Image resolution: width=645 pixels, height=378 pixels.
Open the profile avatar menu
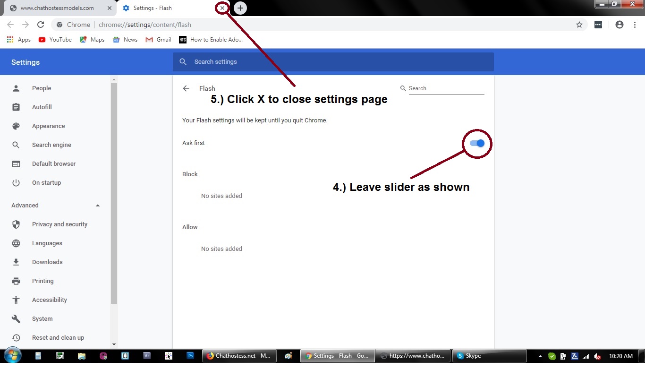(620, 25)
